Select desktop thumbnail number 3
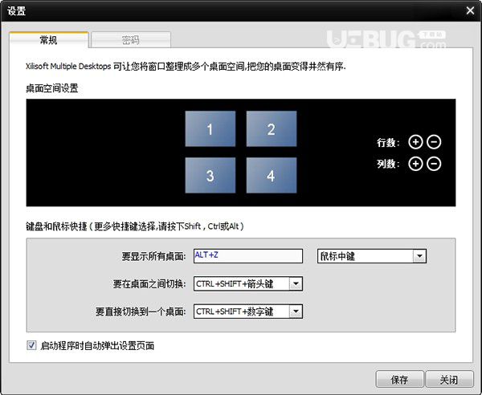Image resolution: width=482 pixels, height=395 pixels. pos(210,175)
